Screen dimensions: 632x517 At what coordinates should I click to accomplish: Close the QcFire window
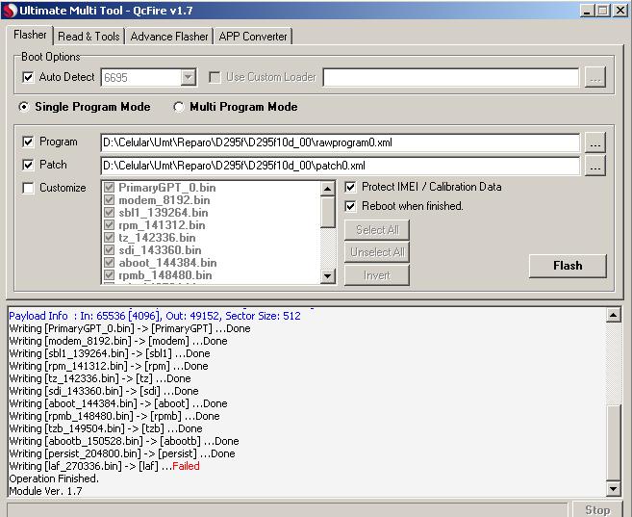coord(620,11)
